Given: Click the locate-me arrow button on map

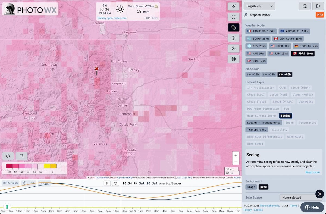Looking at the screenshot, I should (233, 6).
